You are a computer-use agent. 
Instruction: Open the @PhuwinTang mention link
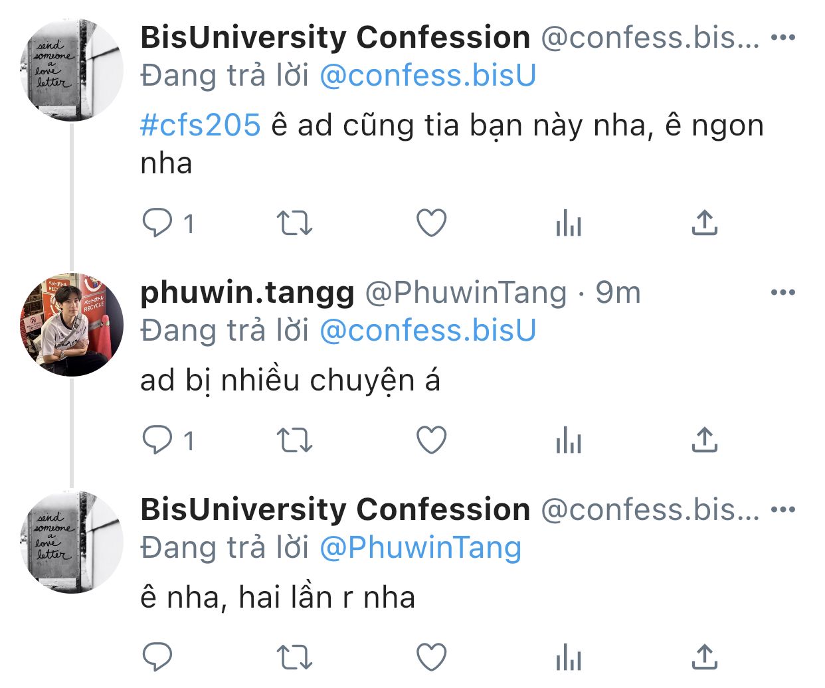(x=420, y=548)
